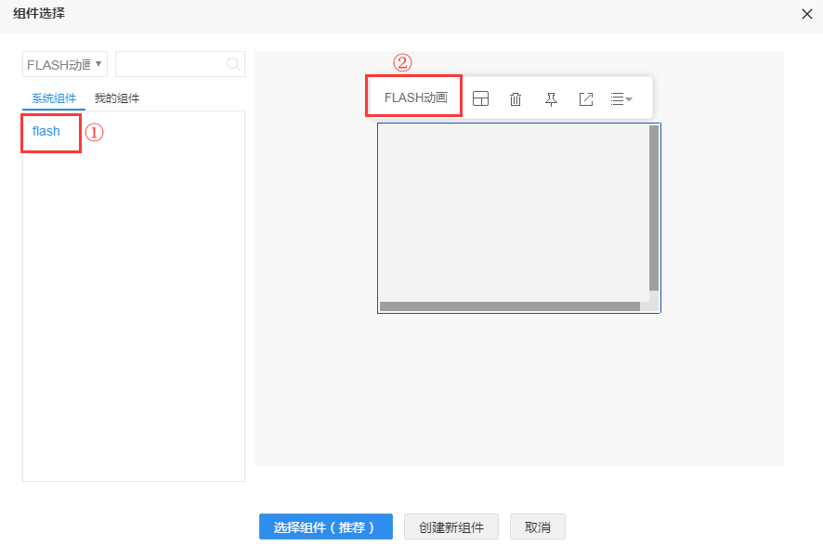Expand the FLASH动画 type dropdown
823x546 pixels.
coord(65,64)
